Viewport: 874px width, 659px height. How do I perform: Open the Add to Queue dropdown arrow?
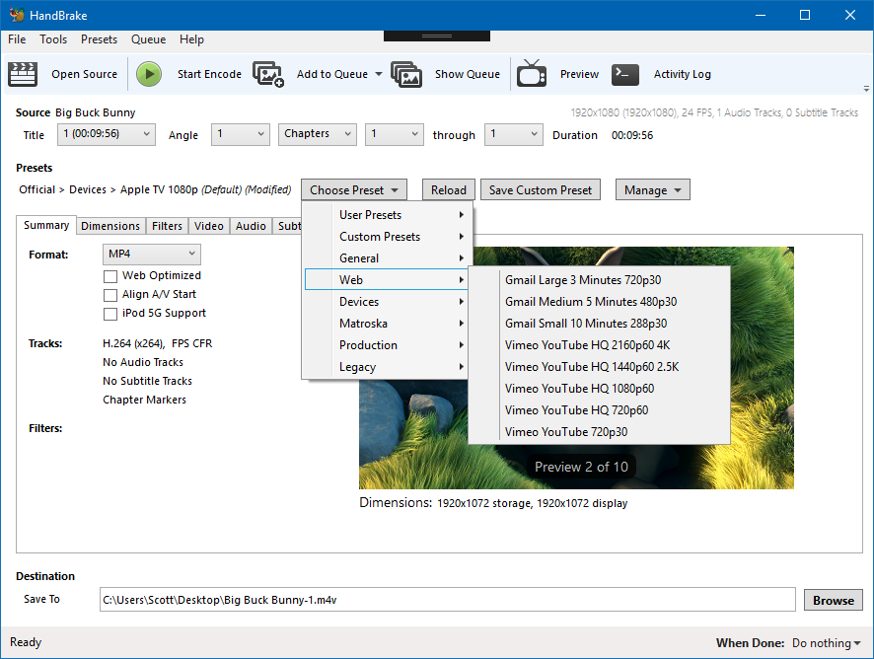tap(379, 74)
